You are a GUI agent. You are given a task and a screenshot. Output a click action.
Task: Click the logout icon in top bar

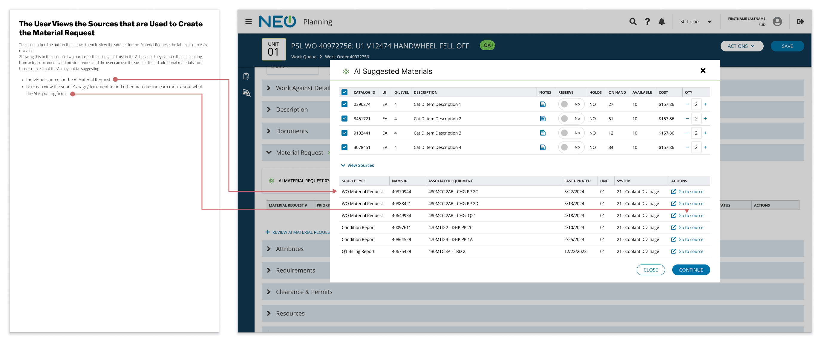click(x=800, y=22)
